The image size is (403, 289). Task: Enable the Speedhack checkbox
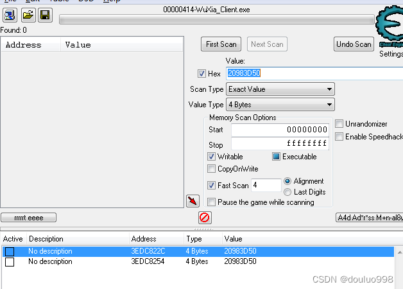[x=339, y=137]
